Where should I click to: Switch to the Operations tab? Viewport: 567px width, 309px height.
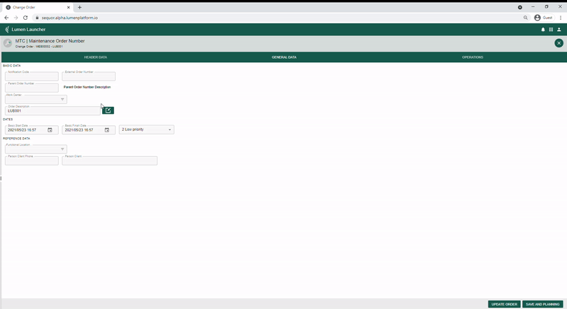pyautogui.click(x=472, y=57)
